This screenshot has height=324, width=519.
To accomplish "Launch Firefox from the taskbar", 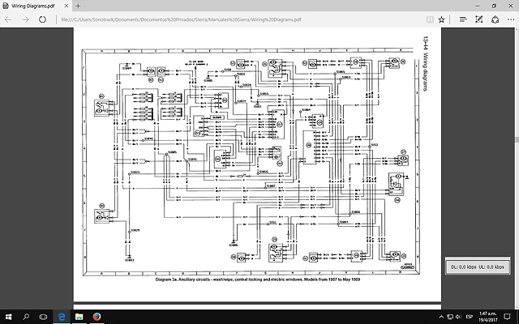I will click(97, 317).
